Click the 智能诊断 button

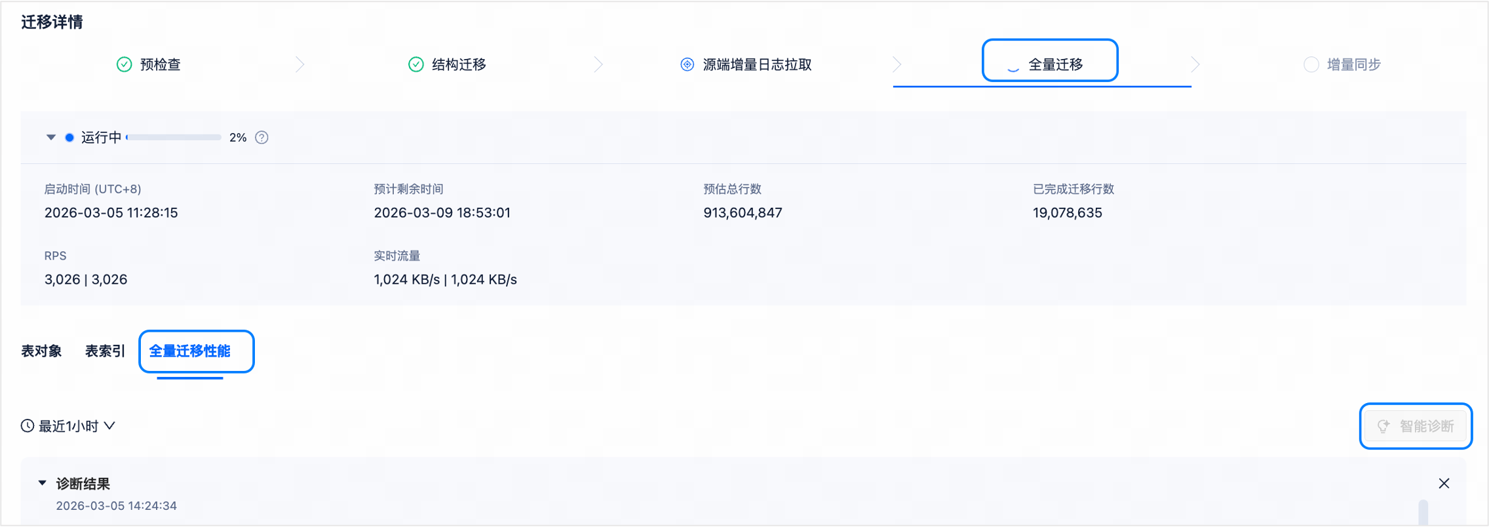1416,426
